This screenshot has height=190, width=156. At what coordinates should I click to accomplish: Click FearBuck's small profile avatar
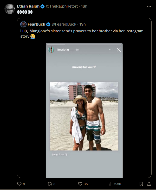pos(23,24)
